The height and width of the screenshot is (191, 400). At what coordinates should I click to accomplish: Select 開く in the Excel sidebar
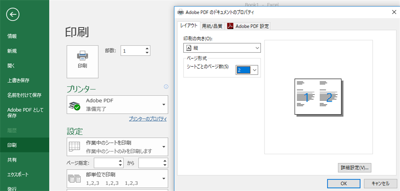click(11, 66)
